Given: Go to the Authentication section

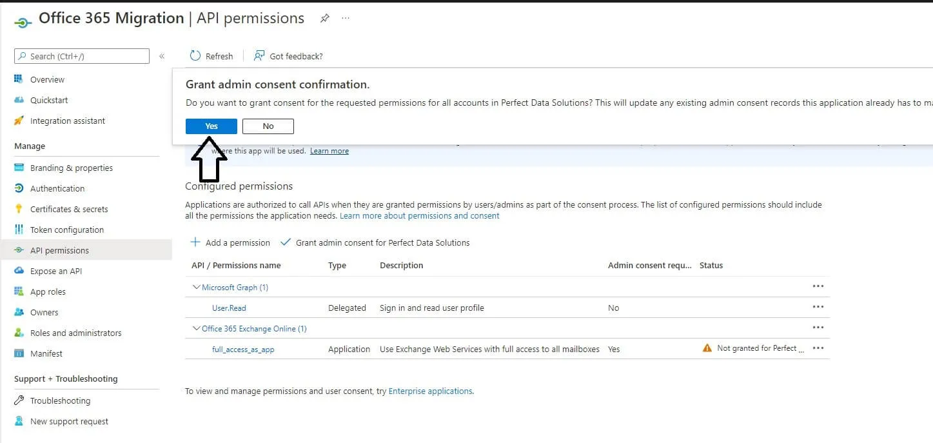Looking at the screenshot, I should 57,188.
